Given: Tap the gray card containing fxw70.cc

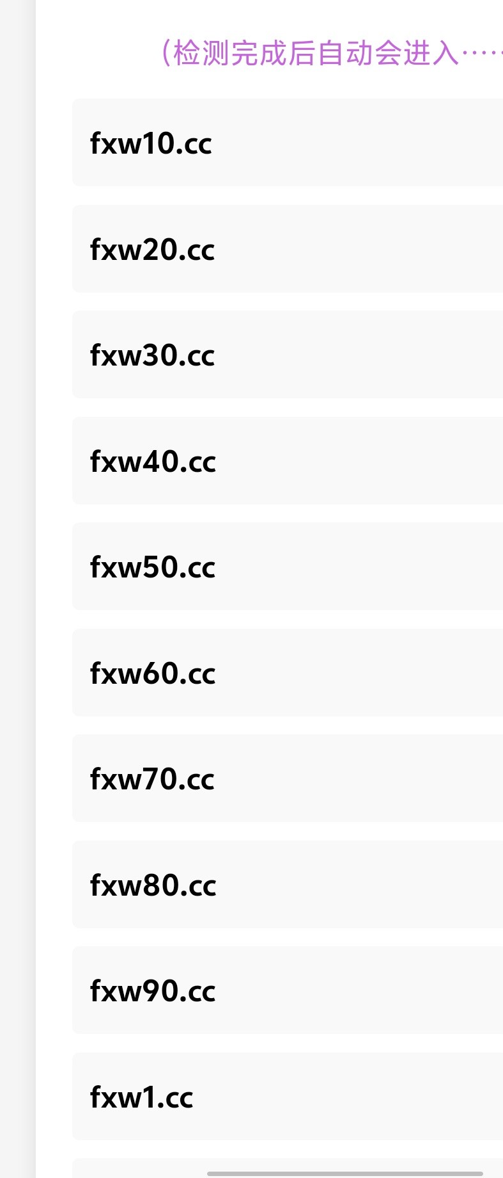Looking at the screenshot, I should pyautogui.click(x=288, y=778).
